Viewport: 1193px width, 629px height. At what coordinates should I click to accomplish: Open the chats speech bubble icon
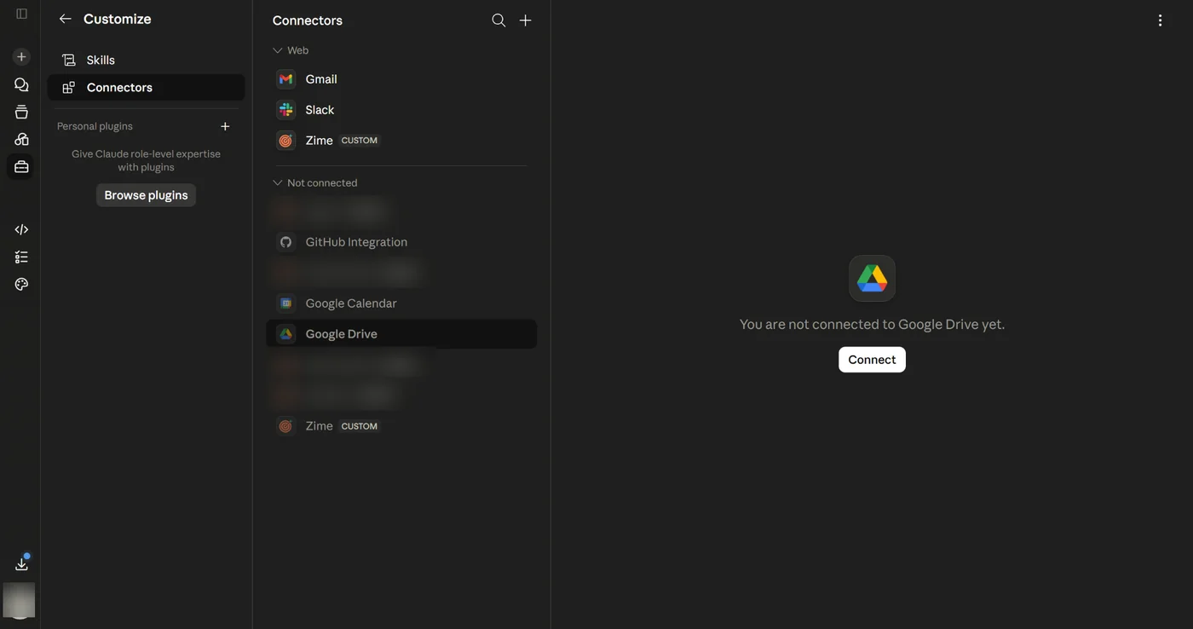(21, 84)
